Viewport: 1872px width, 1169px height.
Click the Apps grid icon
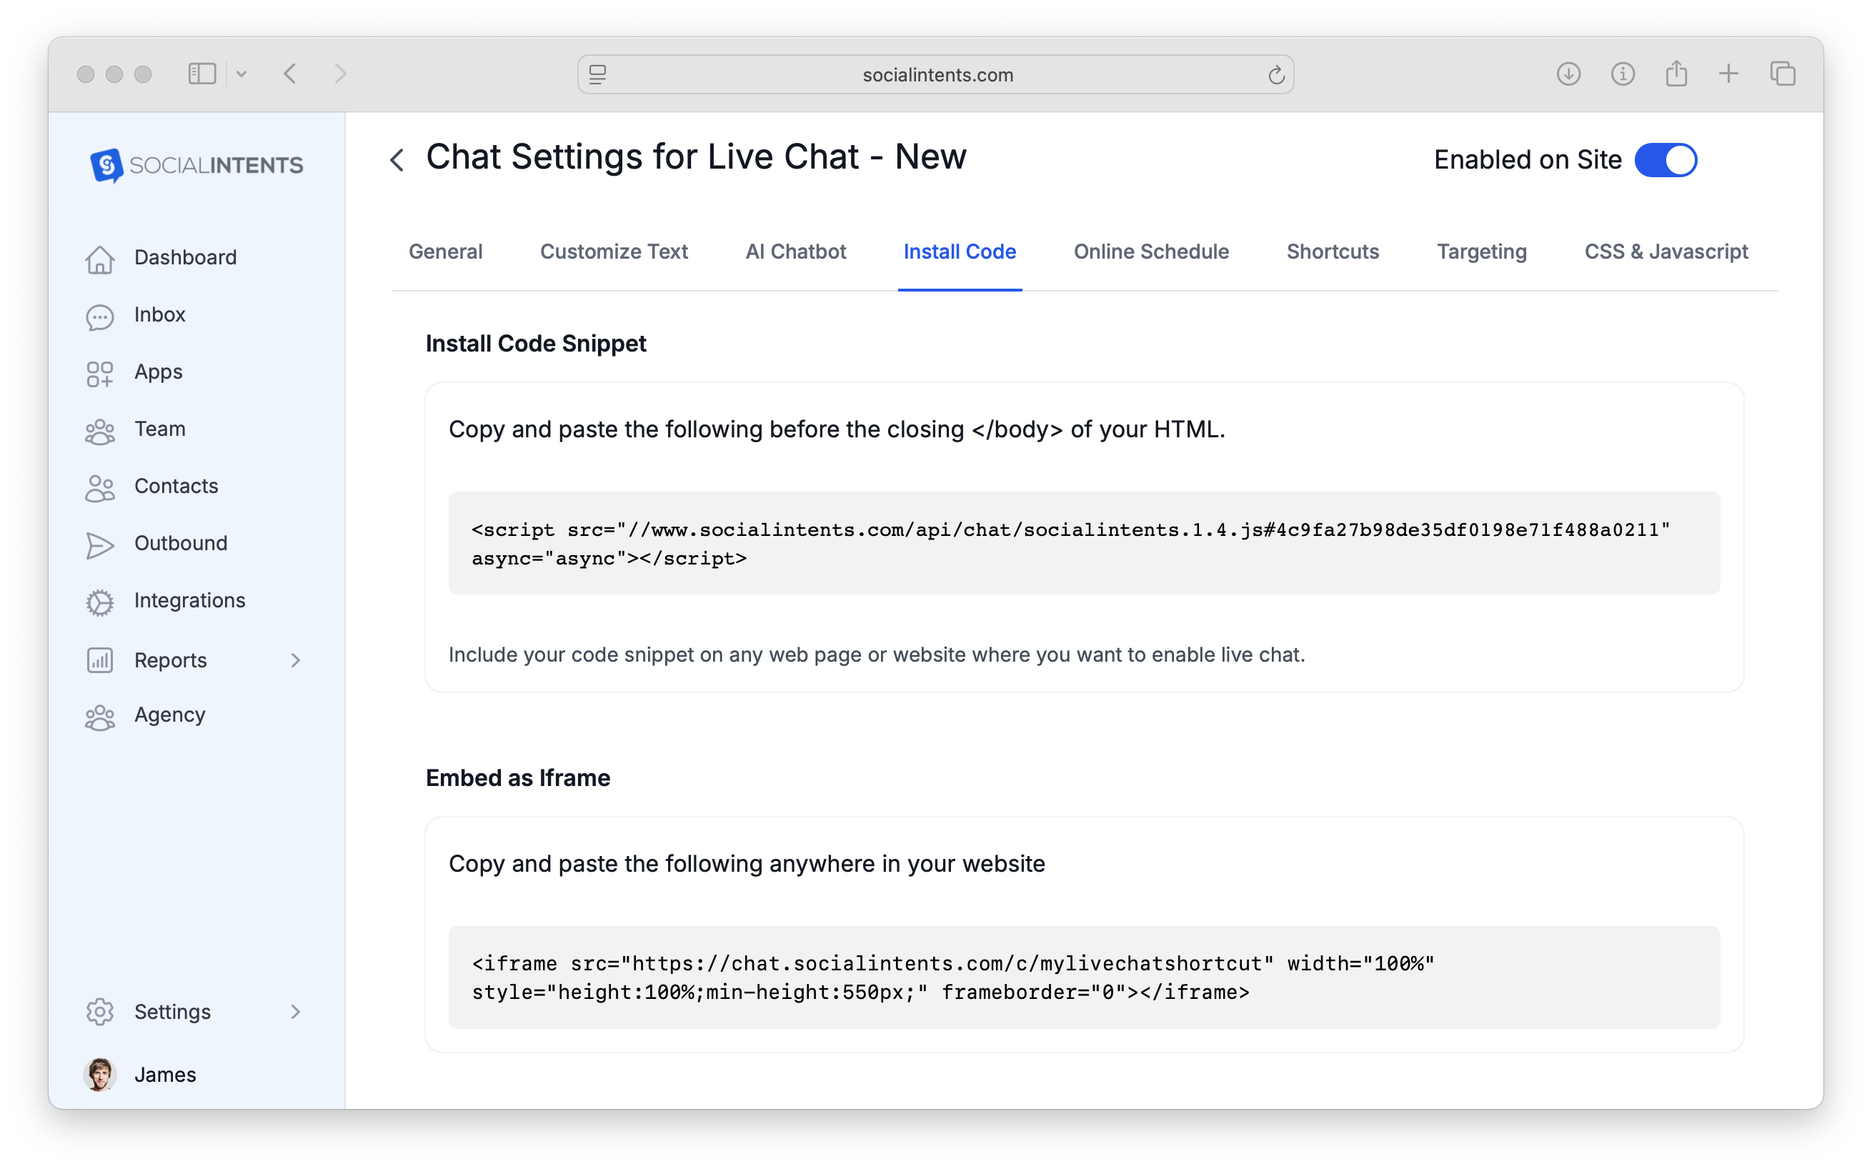point(100,374)
